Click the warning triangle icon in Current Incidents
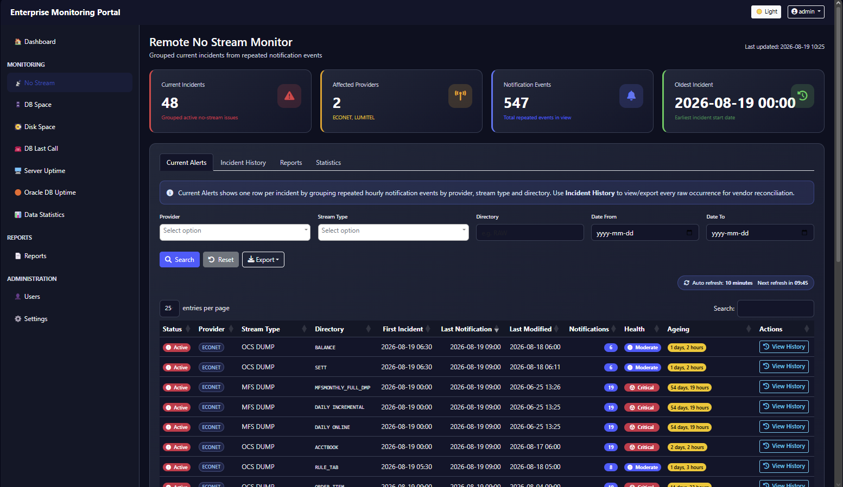The image size is (843, 487). pyautogui.click(x=289, y=96)
